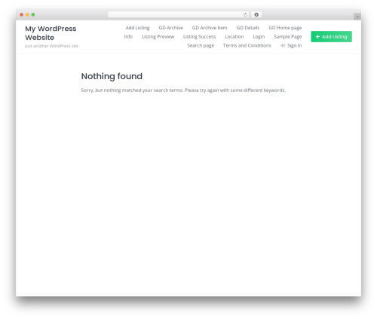Click the green maximize window dot

click(x=33, y=14)
